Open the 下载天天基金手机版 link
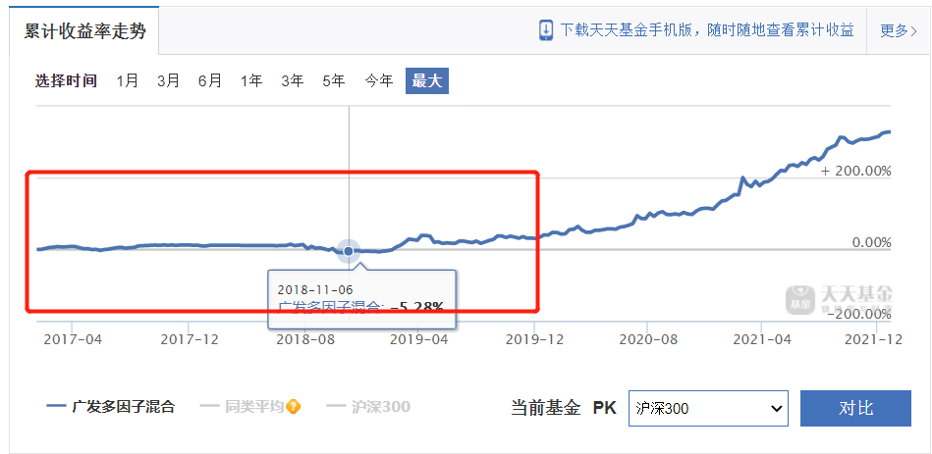Viewport: 932px width, 454px height. tap(706, 30)
